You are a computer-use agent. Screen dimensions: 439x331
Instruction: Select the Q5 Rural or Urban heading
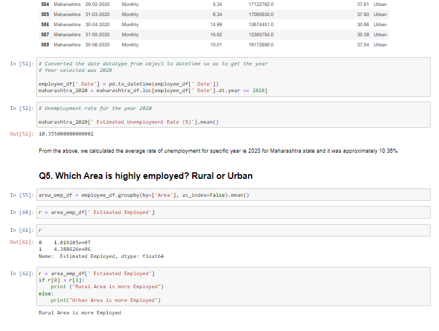tap(146, 176)
